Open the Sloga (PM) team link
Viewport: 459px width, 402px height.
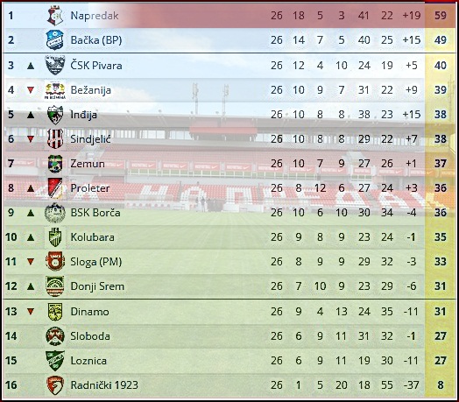pyautogui.click(x=96, y=262)
